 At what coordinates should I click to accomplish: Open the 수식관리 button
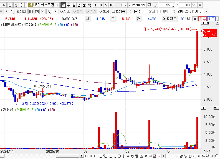(x=135, y=11)
